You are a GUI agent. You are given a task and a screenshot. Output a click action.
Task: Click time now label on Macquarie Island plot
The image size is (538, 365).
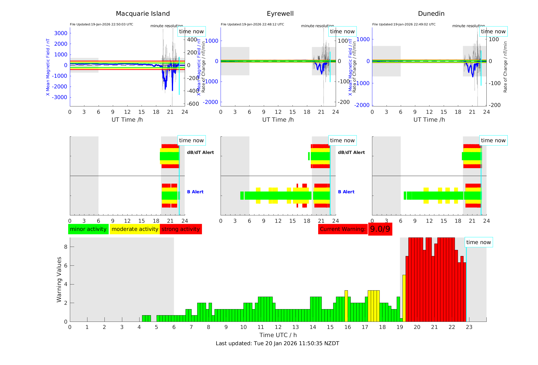[191, 31]
